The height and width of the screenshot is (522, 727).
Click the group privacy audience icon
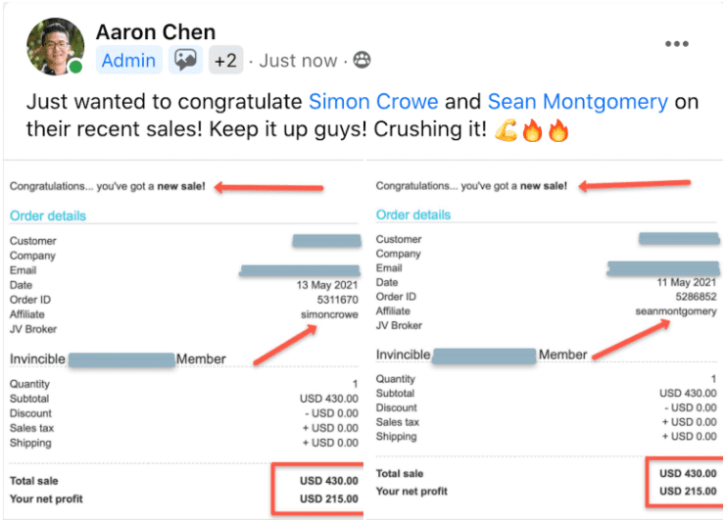(363, 60)
